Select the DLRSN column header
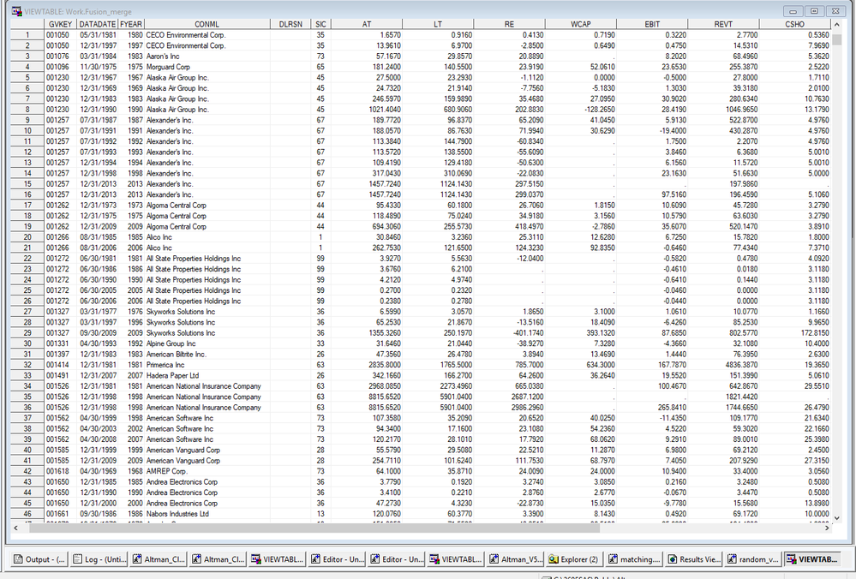 click(x=290, y=24)
